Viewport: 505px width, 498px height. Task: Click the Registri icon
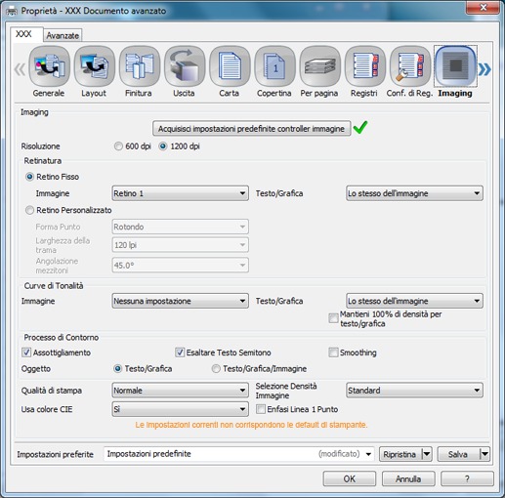point(365,66)
